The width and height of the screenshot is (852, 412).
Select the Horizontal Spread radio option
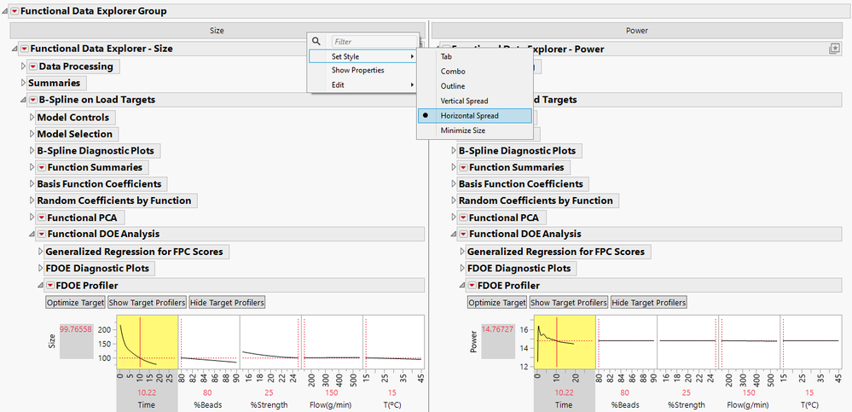469,115
